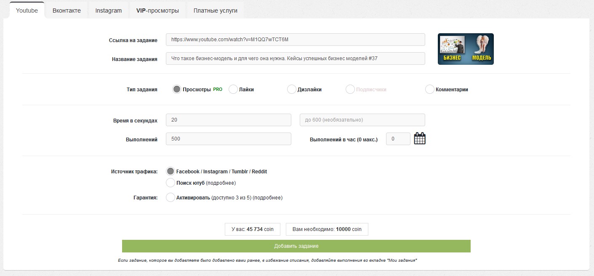Image resolution: width=594 pixels, height=276 pixels.
Task: Switch to the Вконтакте tab
Action: (67, 11)
